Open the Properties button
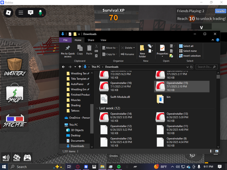227x170 pixels. pyautogui.click(x=162, y=50)
